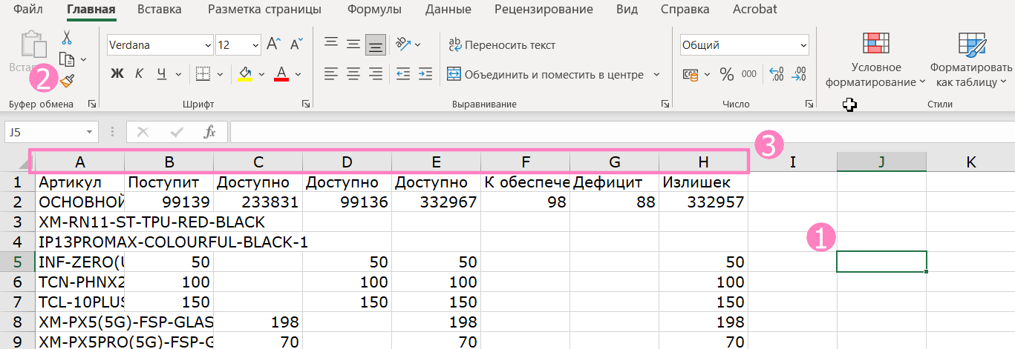Switch to the Вставка tab

(x=159, y=10)
